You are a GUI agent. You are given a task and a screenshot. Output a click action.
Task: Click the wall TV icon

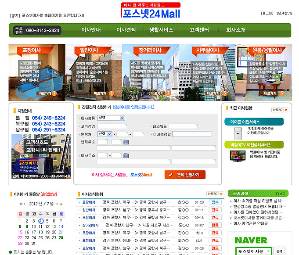coord(238,156)
